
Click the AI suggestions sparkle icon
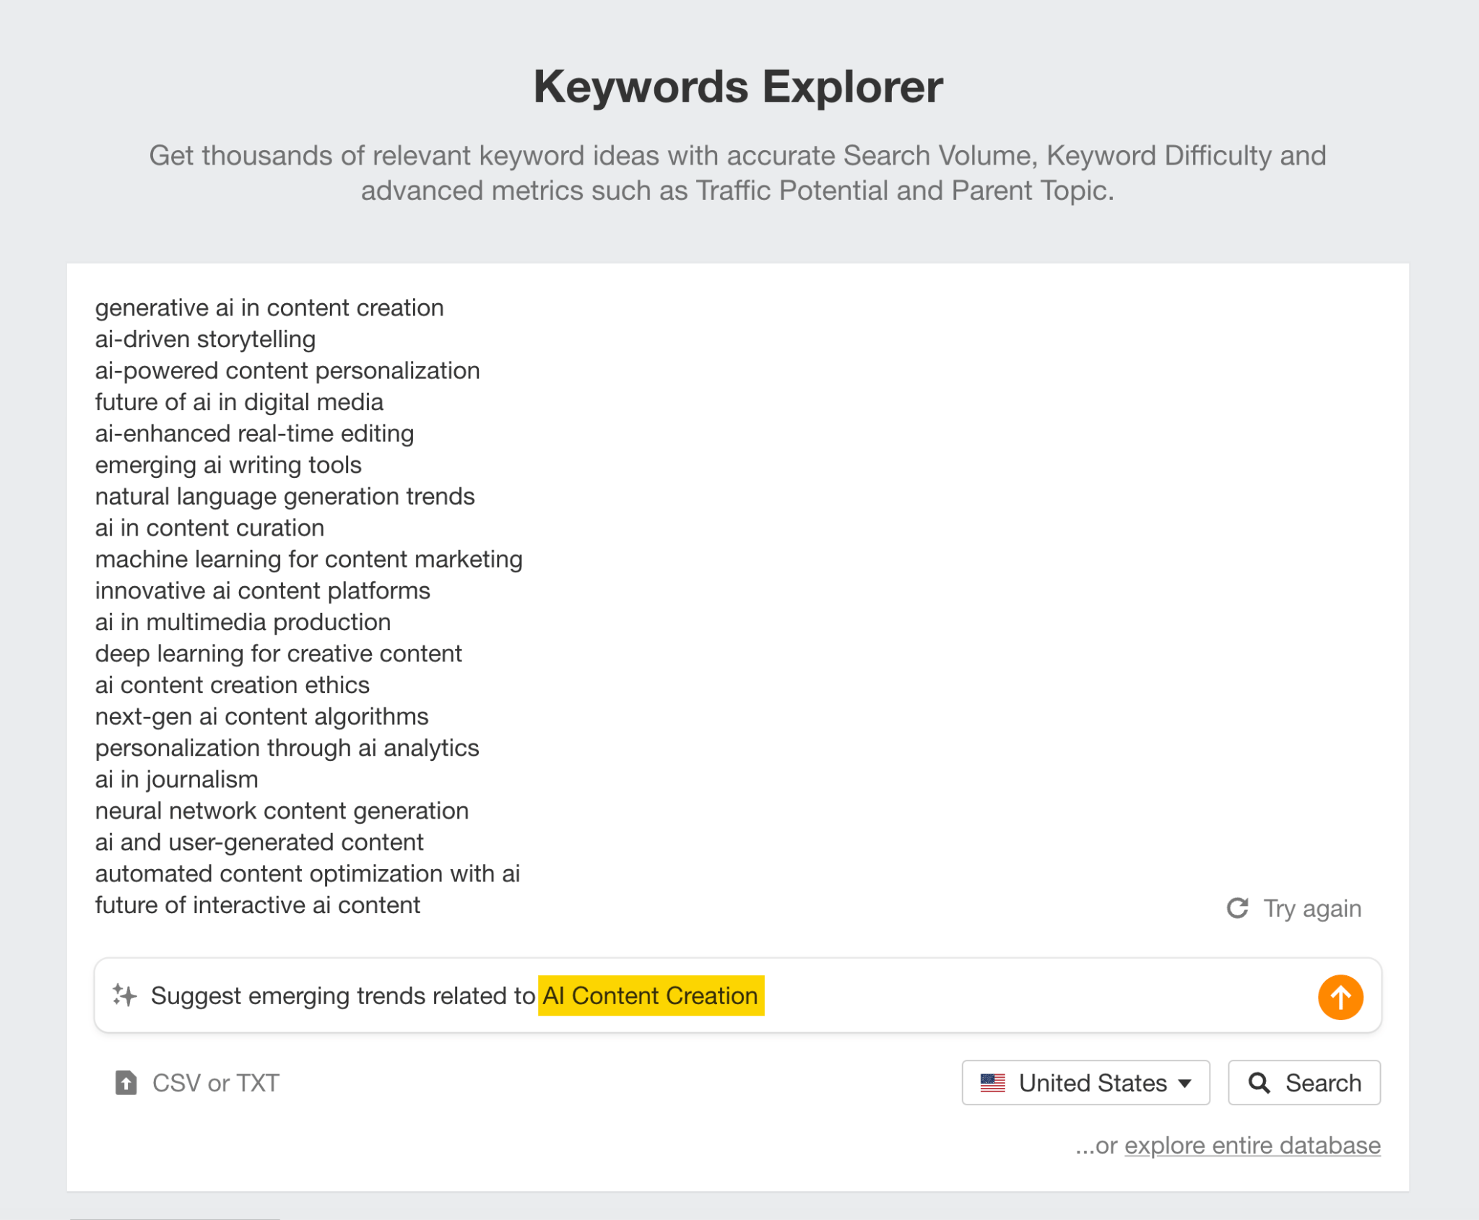click(123, 995)
